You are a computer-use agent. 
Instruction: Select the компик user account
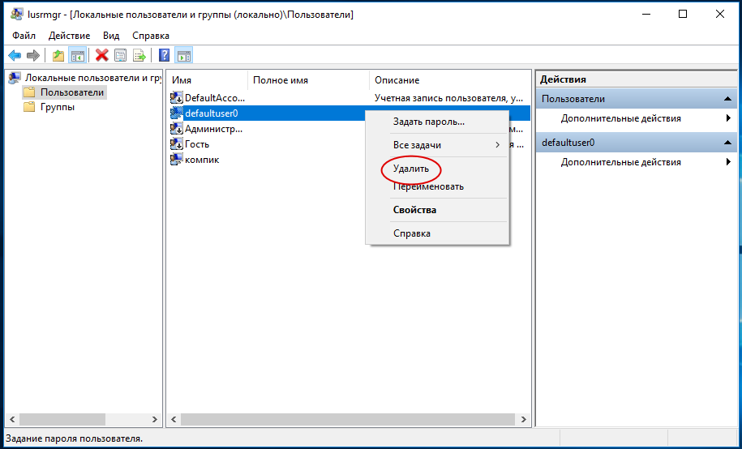(x=201, y=160)
